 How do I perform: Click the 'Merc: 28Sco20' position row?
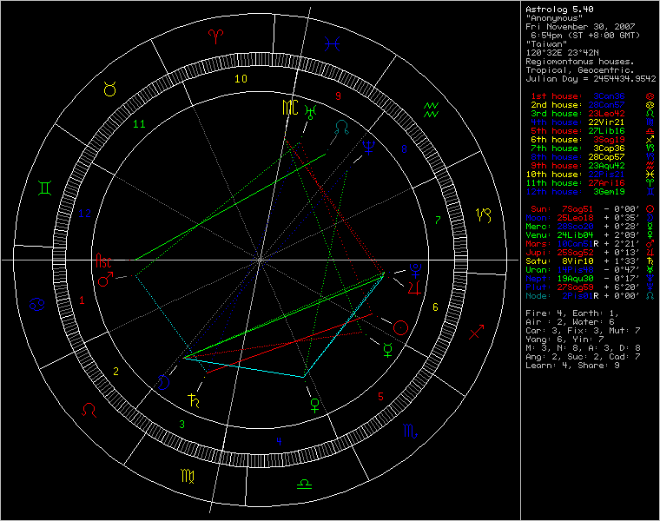[x=591, y=227]
